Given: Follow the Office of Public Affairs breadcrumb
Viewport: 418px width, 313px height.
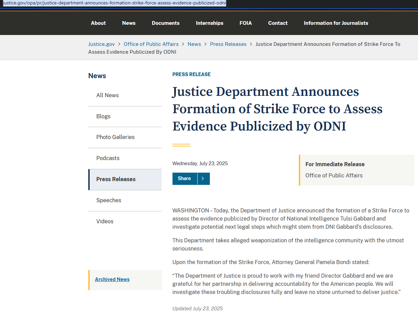Looking at the screenshot, I should (151, 44).
